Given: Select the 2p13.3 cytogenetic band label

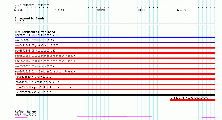Looking at the screenshot, I should click(x=19, y=21).
